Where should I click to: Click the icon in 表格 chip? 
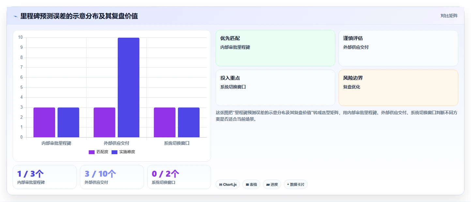[248, 184]
